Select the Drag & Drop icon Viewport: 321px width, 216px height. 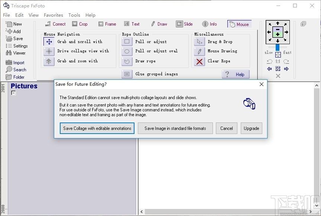point(200,42)
